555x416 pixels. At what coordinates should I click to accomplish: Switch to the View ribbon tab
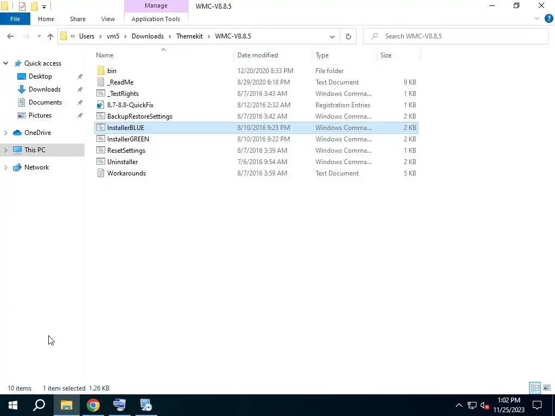pos(108,19)
